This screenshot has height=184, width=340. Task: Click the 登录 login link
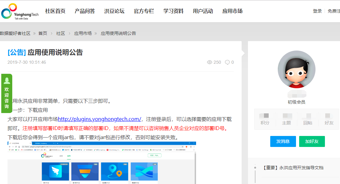(317, 11)
